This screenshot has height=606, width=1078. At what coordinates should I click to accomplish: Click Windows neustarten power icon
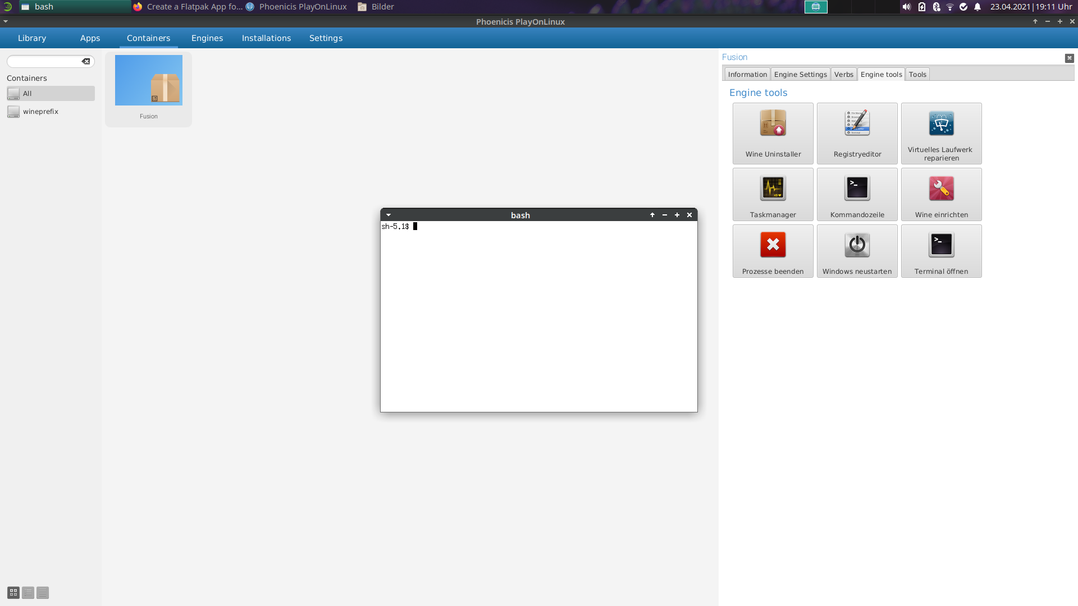pyautogui.click(x=857, y=245)
